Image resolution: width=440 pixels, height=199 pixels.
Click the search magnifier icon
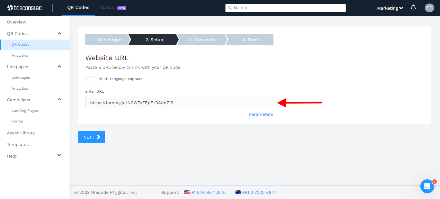tap(230, 7)
